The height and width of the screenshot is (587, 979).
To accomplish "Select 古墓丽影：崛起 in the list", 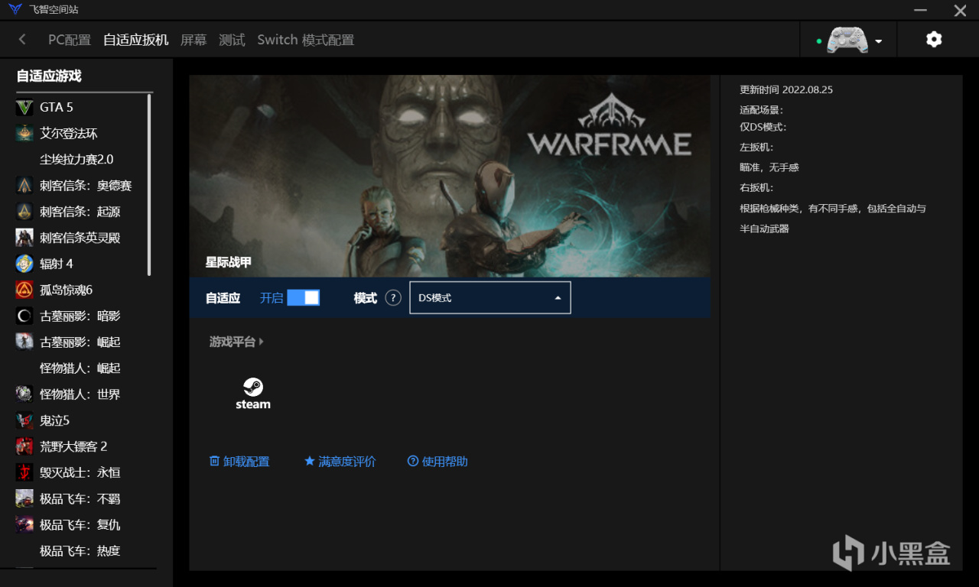I will click(82, 342).
